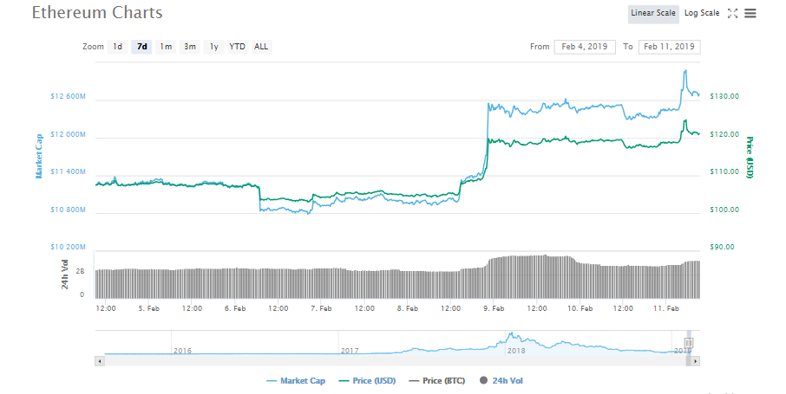This screenshot has height=394, width=786.
Task: Set zoom to YTD
Action: tap(238, 47)
